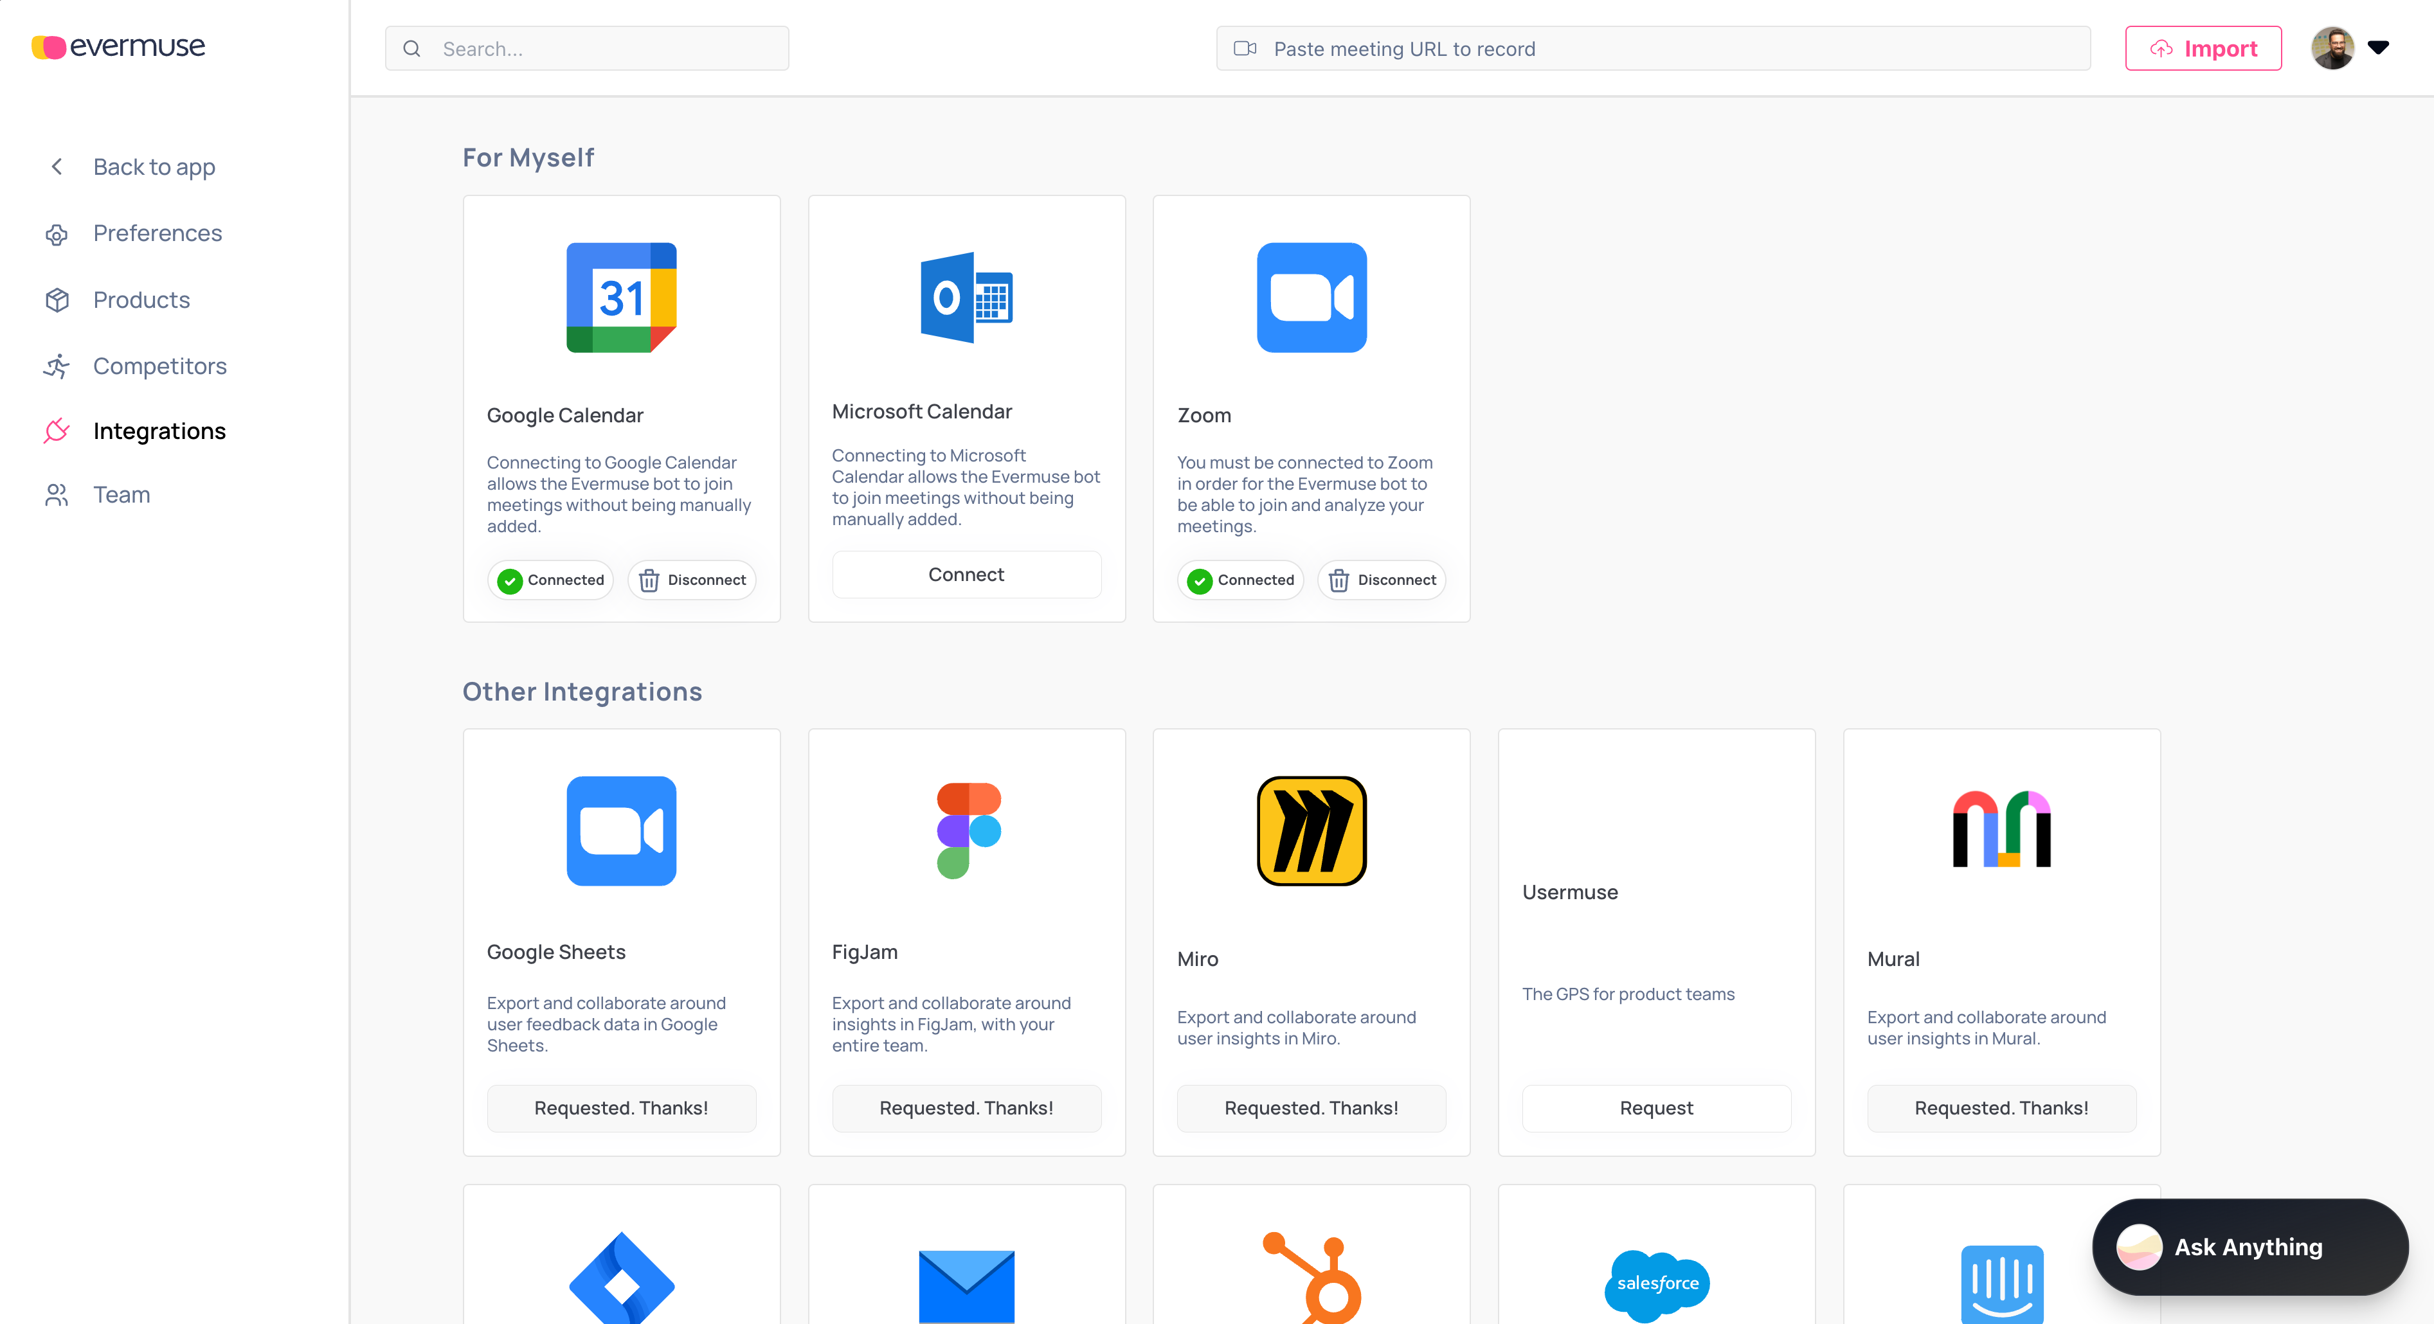
Task: Click the Zoom Connected status badge
Action: coord(1241,580)
